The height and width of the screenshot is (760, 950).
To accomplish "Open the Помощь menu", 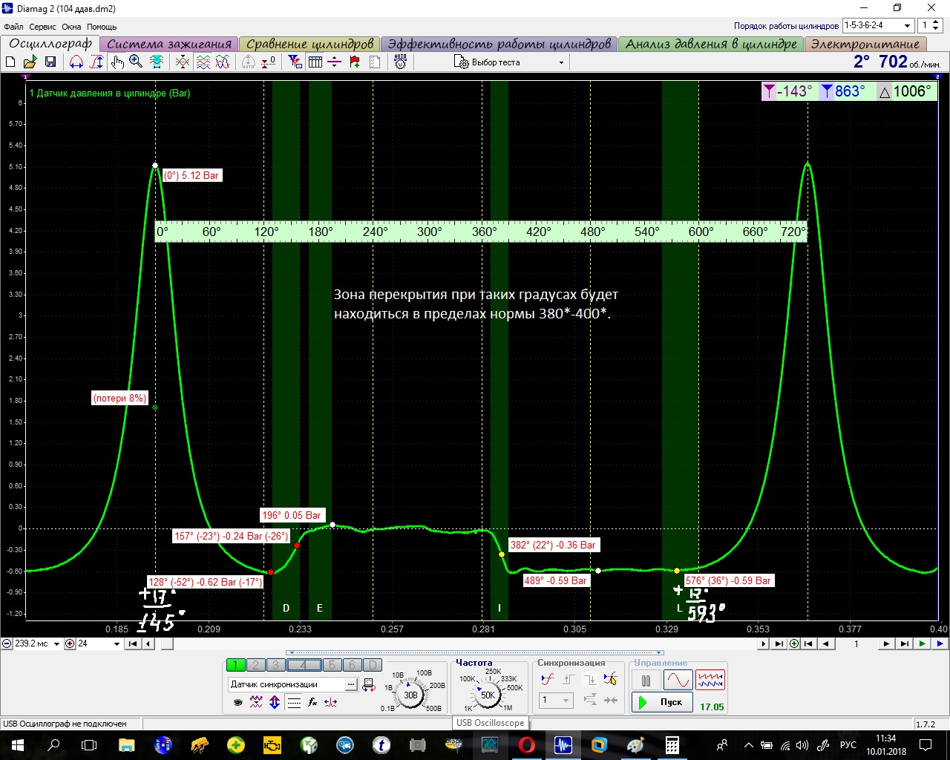I will (102, 27).
